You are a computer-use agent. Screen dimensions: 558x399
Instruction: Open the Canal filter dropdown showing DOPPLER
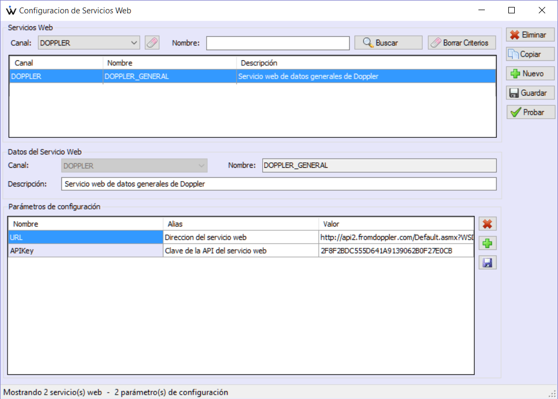(89, 43)
